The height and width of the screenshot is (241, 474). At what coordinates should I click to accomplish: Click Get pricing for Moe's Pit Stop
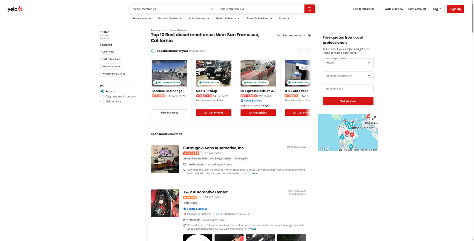coord(214,113)
